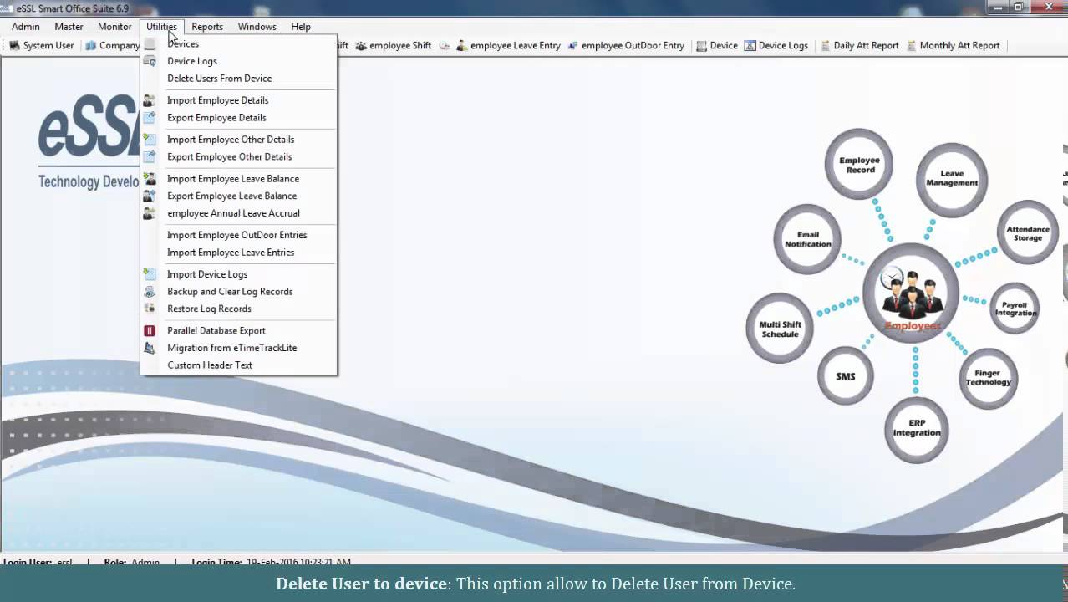This screenshot has height=602, width=1068.
Task: Open employee Leave Entry toolbar shortcut
Action: point(508,46)
